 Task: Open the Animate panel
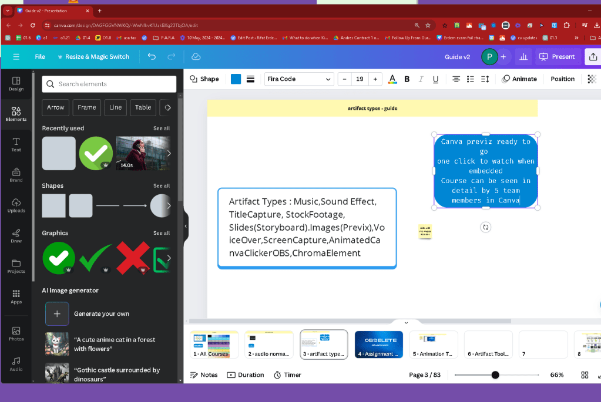point(519,79)
